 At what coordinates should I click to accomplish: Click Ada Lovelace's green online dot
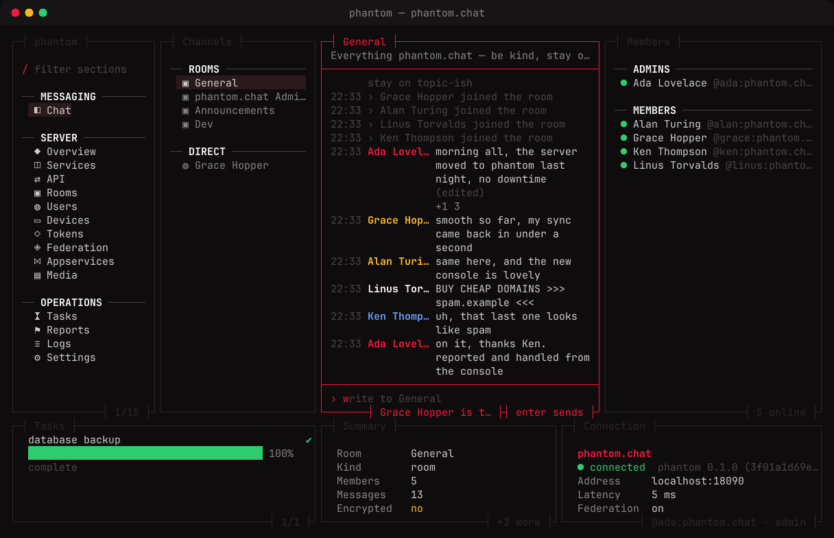tap(623, 83)
